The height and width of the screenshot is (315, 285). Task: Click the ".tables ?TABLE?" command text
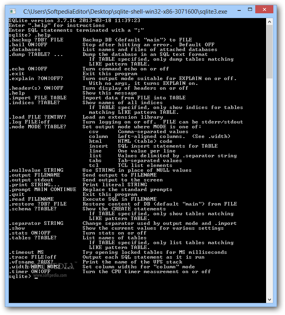[33, 238]
